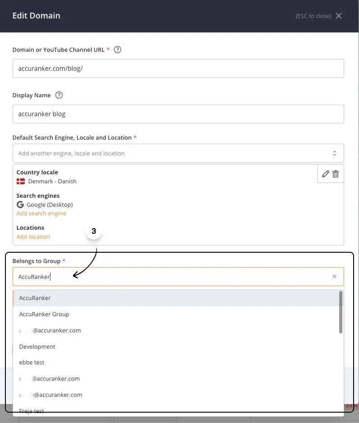Click help icon next to Domain URL label
This screenshot has width=359, height=423.
pyautogui.click(x=118, y=50)
